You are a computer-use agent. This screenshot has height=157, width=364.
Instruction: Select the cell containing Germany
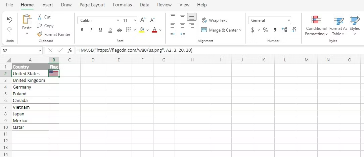30,87
